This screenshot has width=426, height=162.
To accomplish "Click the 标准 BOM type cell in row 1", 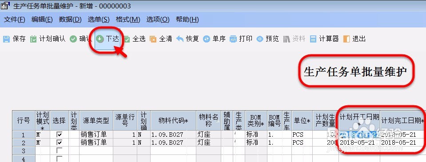I will pyautogui.click(x=256, y=135).
